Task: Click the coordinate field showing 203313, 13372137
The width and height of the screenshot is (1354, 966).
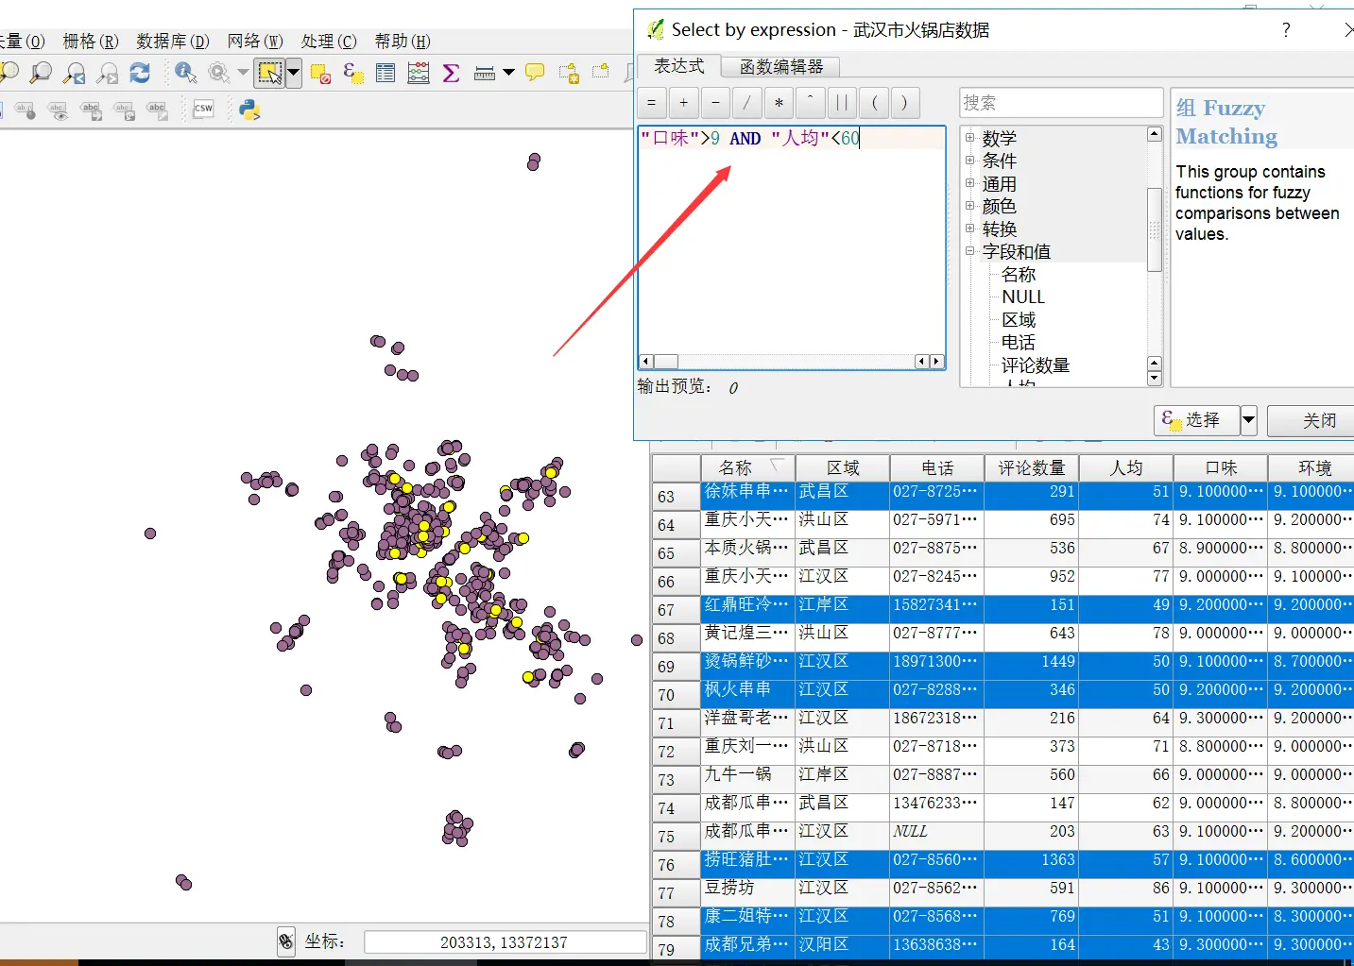Action: click(505, 942)
